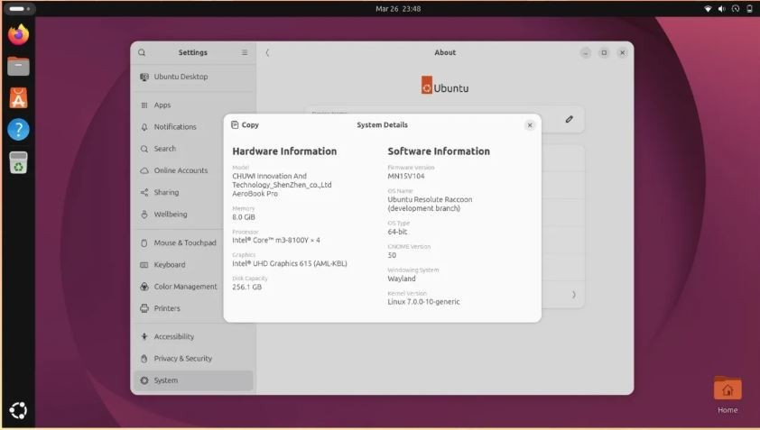The image size is (760, 430).
Task: Click the System Details dialog title
Action: [382, 124]
